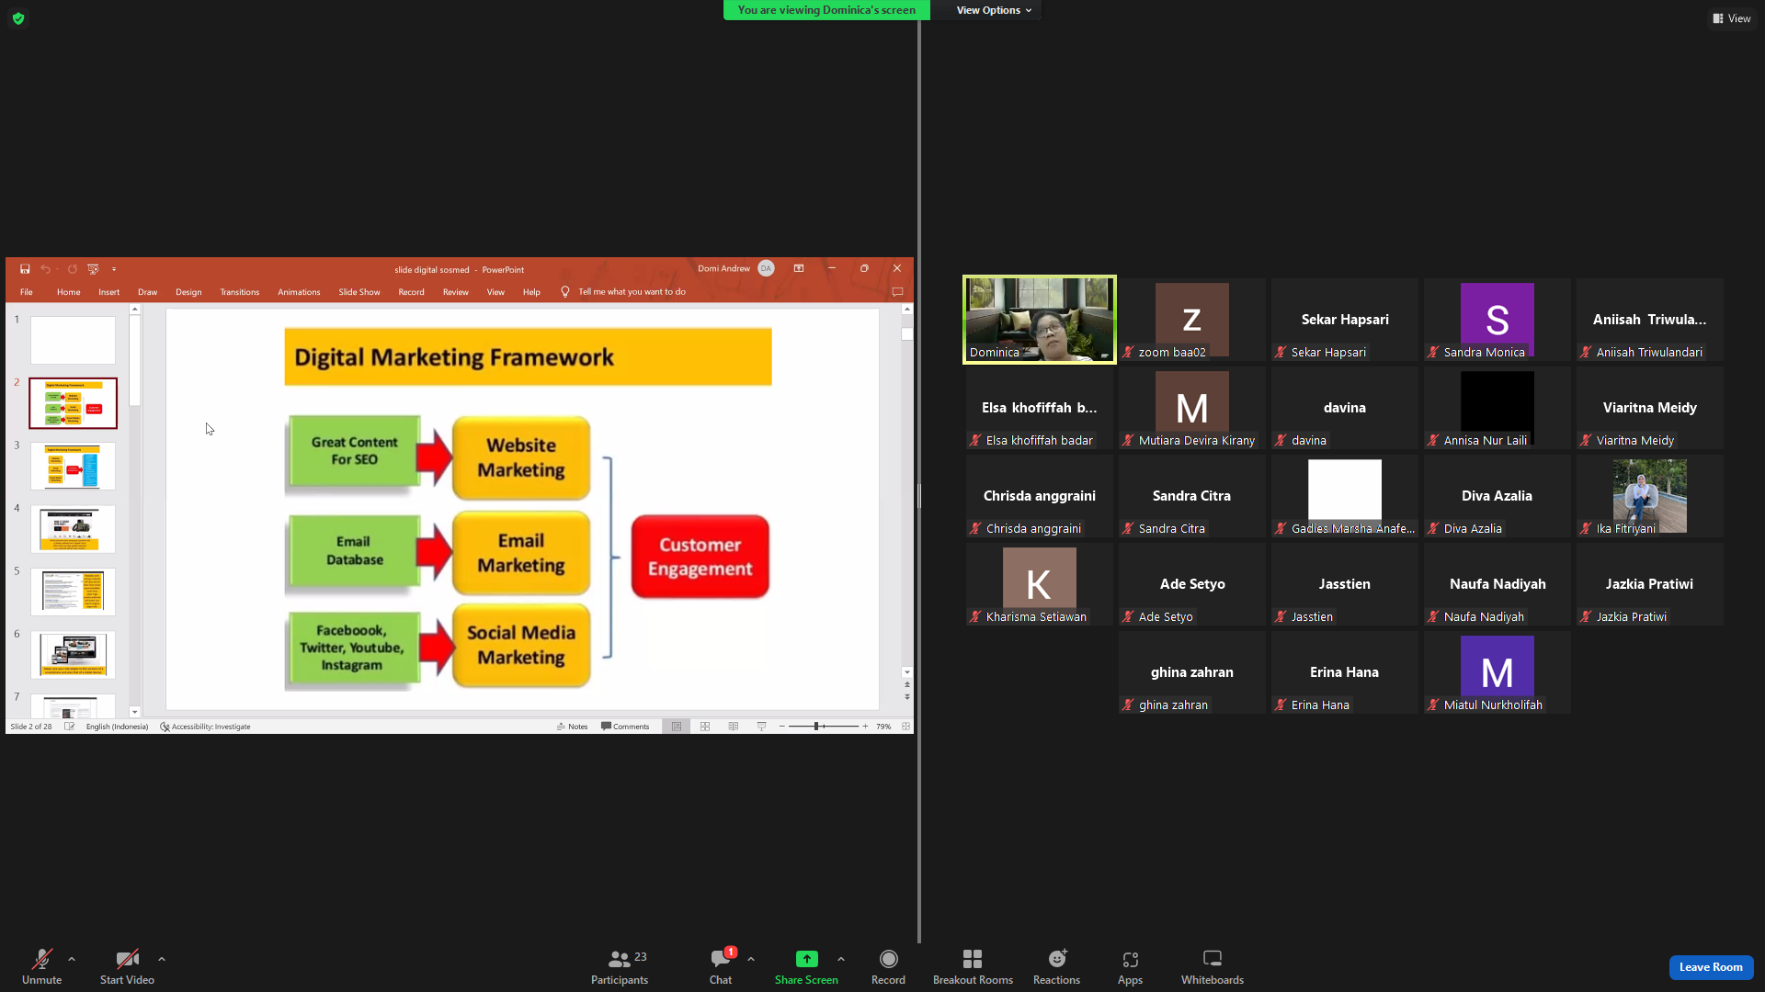The image size is (1765, 992).
Task: Select Ika Fitriyani's participant tile
Action: click(1649, 496)
